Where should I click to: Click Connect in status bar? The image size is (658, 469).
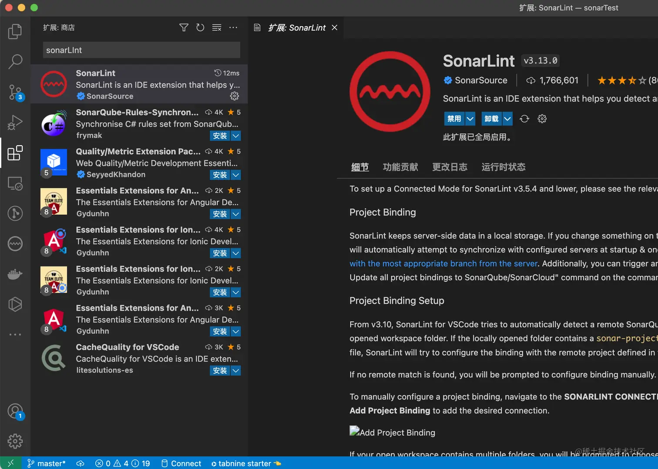pos(181,463)
